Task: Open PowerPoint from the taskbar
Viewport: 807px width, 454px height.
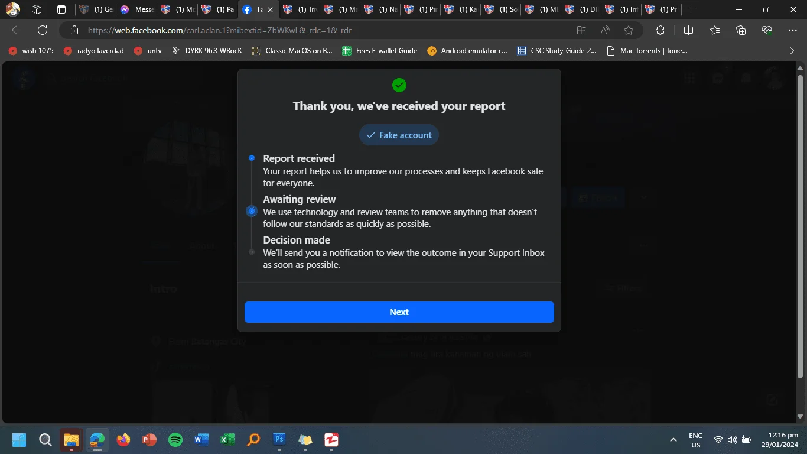Action: 149,440
